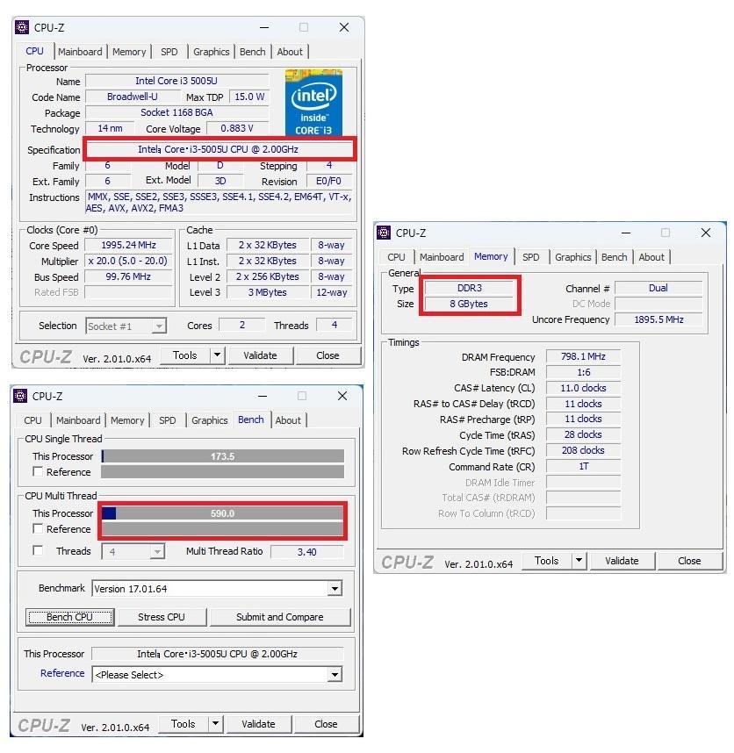
Task: Click the memory Size field 8 GBytes
Action: coord(470,304)
